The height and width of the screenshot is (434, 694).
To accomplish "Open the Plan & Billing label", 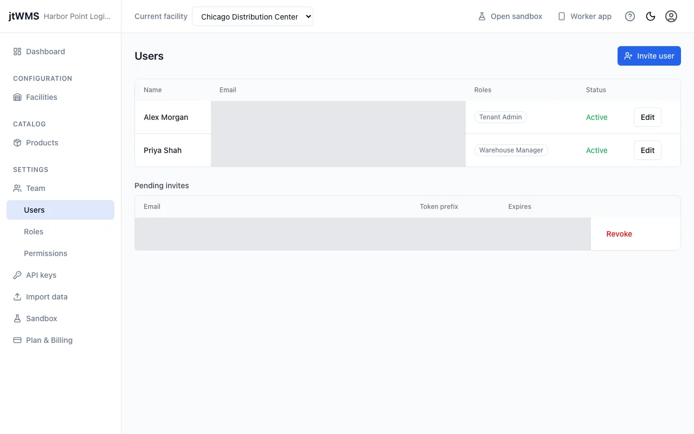I will [x=49, y=340].
